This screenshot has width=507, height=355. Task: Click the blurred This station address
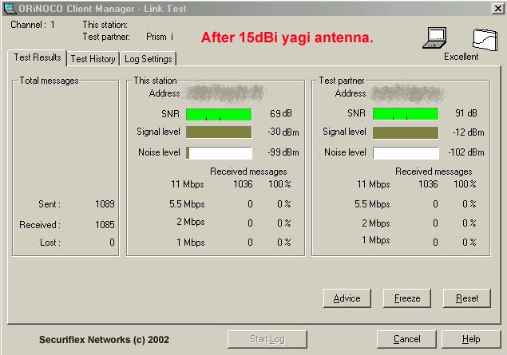click(x=225, y=93)
